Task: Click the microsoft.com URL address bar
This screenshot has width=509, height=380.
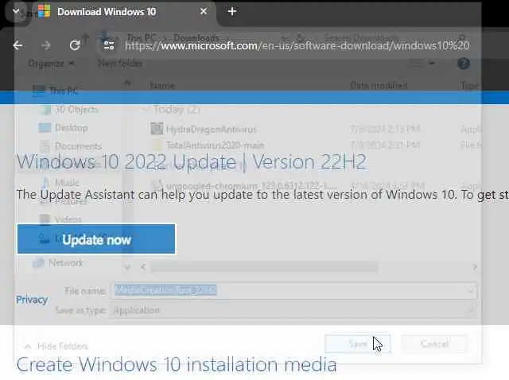Action: (297, 46)
